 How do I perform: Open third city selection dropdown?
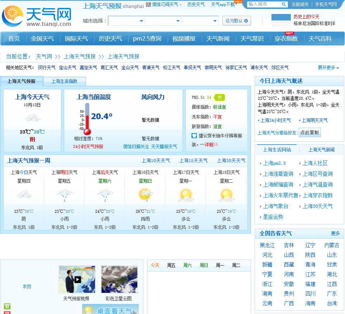[x=200, y=21]
